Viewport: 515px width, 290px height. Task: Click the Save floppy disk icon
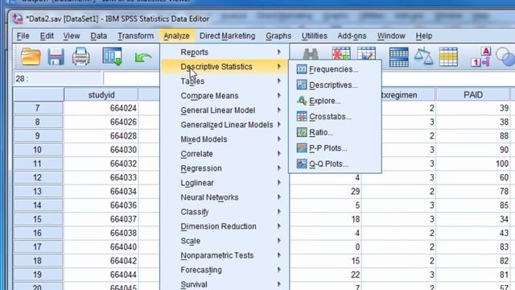[56, 56]
